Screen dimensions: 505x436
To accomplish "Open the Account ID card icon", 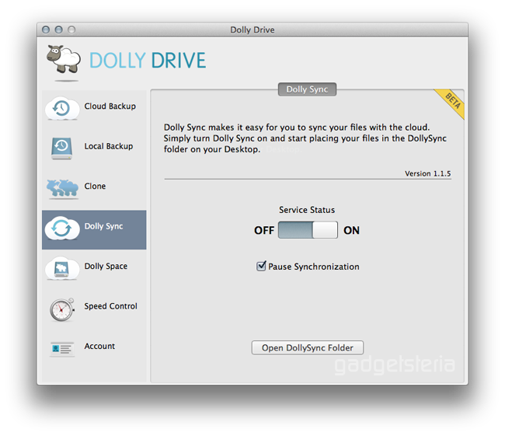I will 62,349.
